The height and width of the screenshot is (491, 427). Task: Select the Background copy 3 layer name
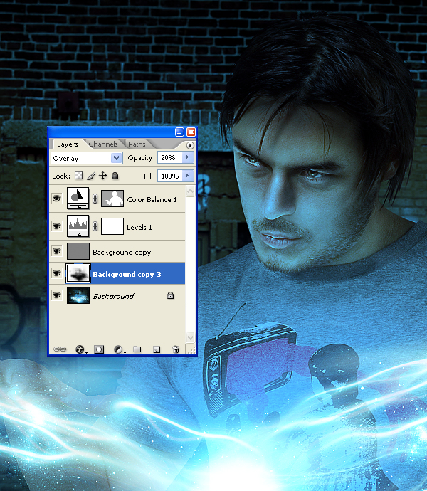[x=127, y=274]
